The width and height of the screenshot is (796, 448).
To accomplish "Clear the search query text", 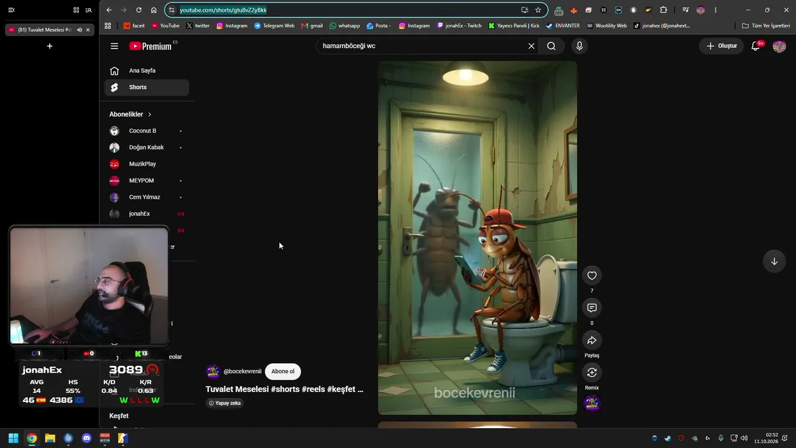I will (x=531, y=46).
